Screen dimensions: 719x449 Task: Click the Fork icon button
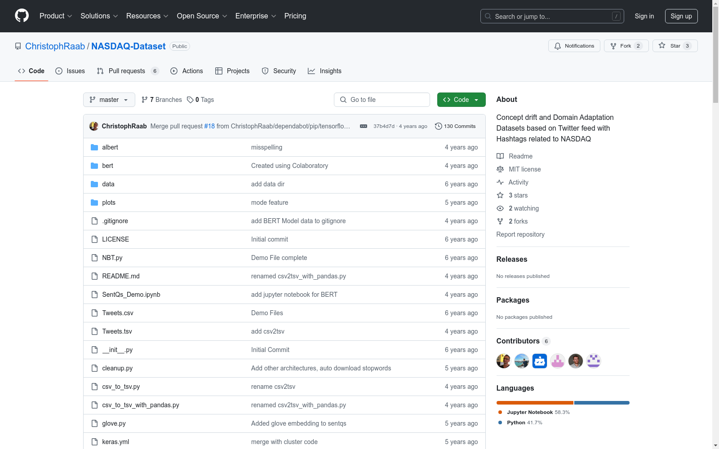tap(626, 46)
